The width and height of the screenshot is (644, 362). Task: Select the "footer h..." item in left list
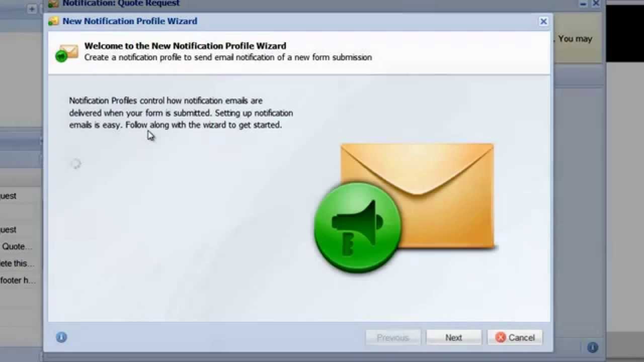coord(18,280)
